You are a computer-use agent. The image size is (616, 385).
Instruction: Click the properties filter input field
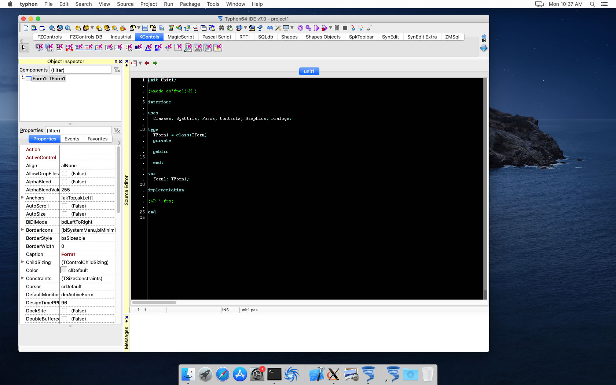click(x=78, y=130)
